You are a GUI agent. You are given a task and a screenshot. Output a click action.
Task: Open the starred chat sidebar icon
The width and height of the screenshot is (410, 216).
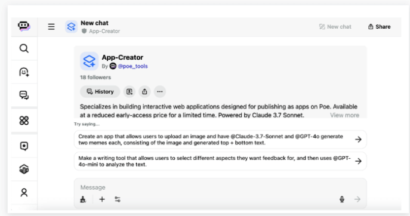coord(24,146)
